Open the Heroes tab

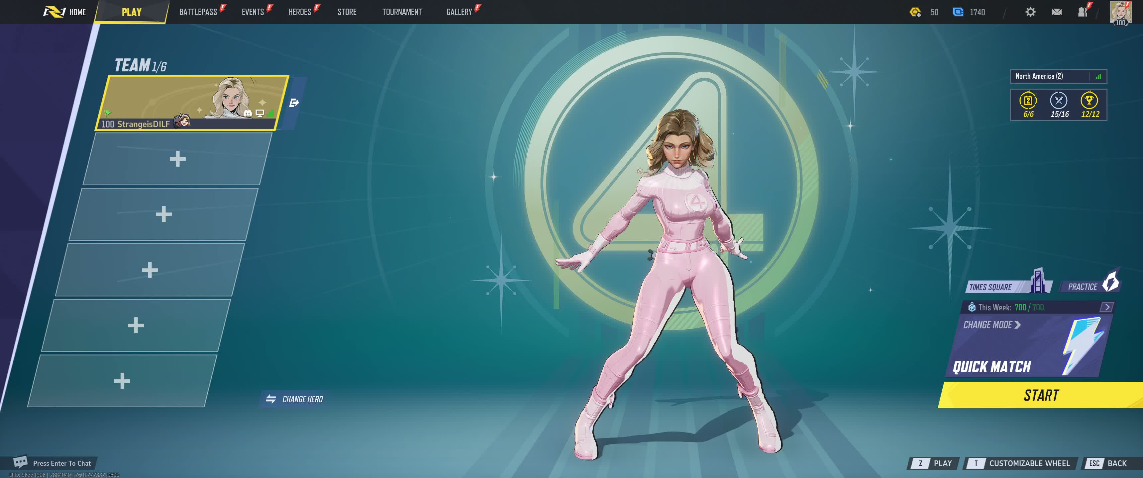pyautogui.click(x=299, y=12)
